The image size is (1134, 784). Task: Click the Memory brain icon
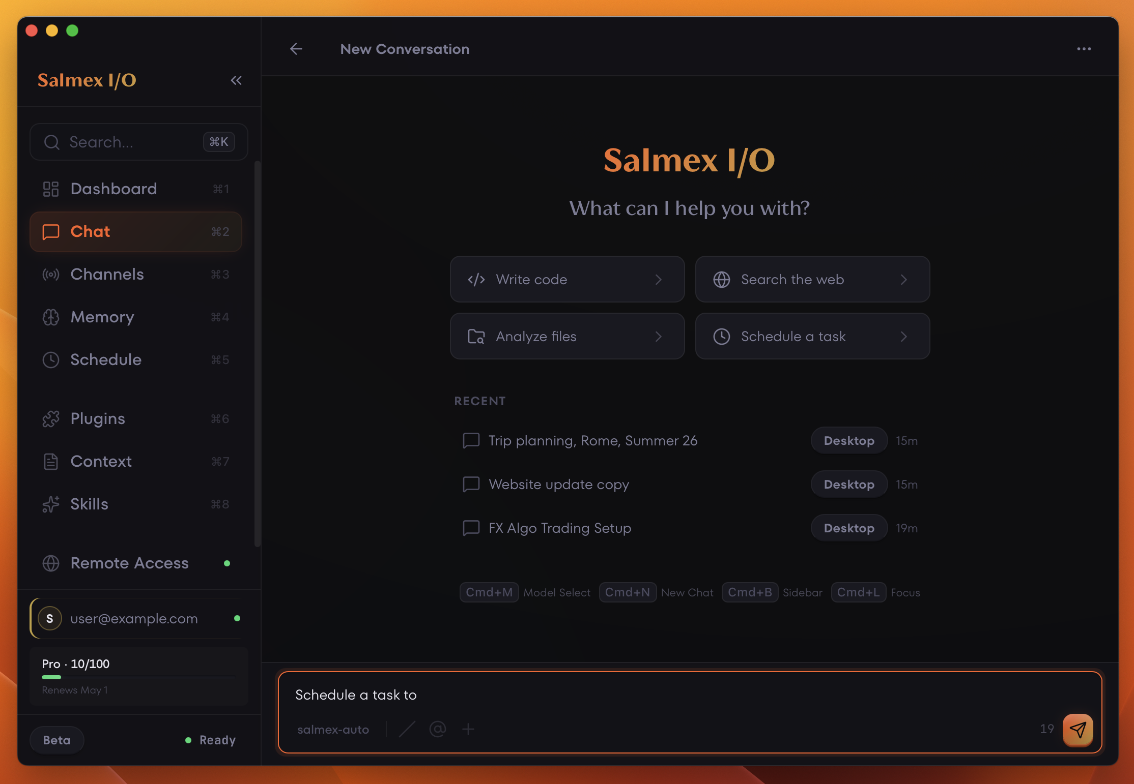pos(51,317)
